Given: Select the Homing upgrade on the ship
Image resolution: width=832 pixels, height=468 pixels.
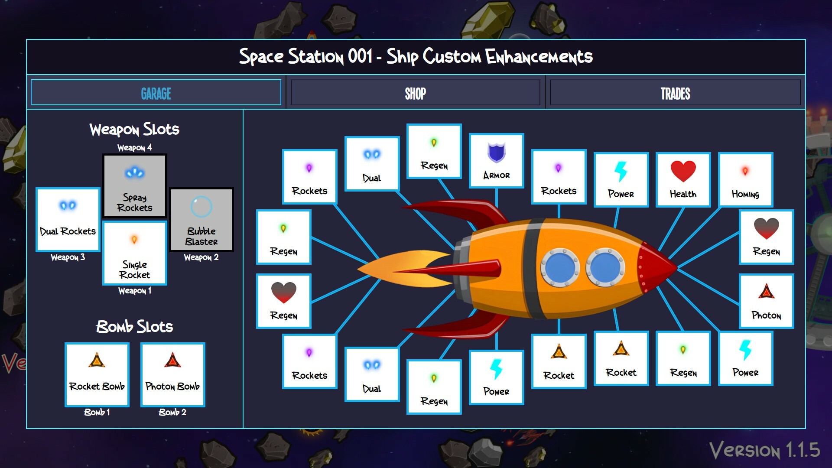Looking at the screenshot, I should (x=745, y=180).
